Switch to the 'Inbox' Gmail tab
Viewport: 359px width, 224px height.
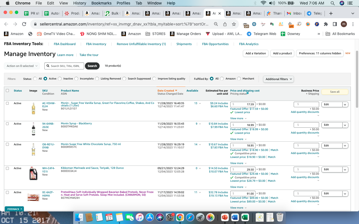click(294, 13)
